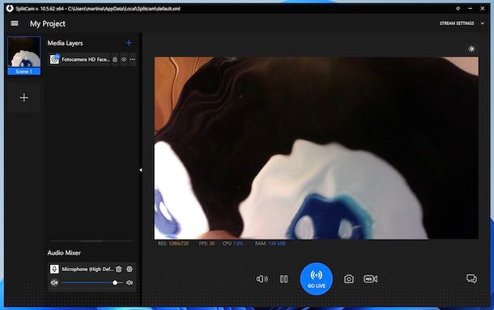Click the RES 1280x720 status

173,243
